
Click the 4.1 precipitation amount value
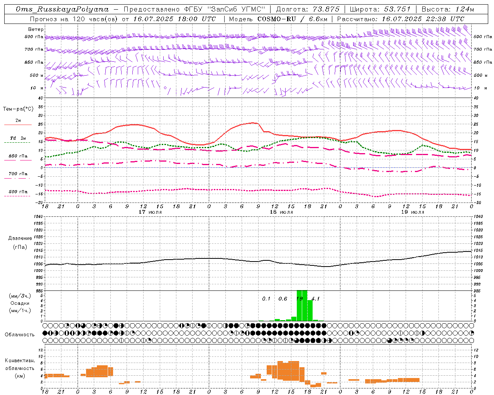[316, 299]
